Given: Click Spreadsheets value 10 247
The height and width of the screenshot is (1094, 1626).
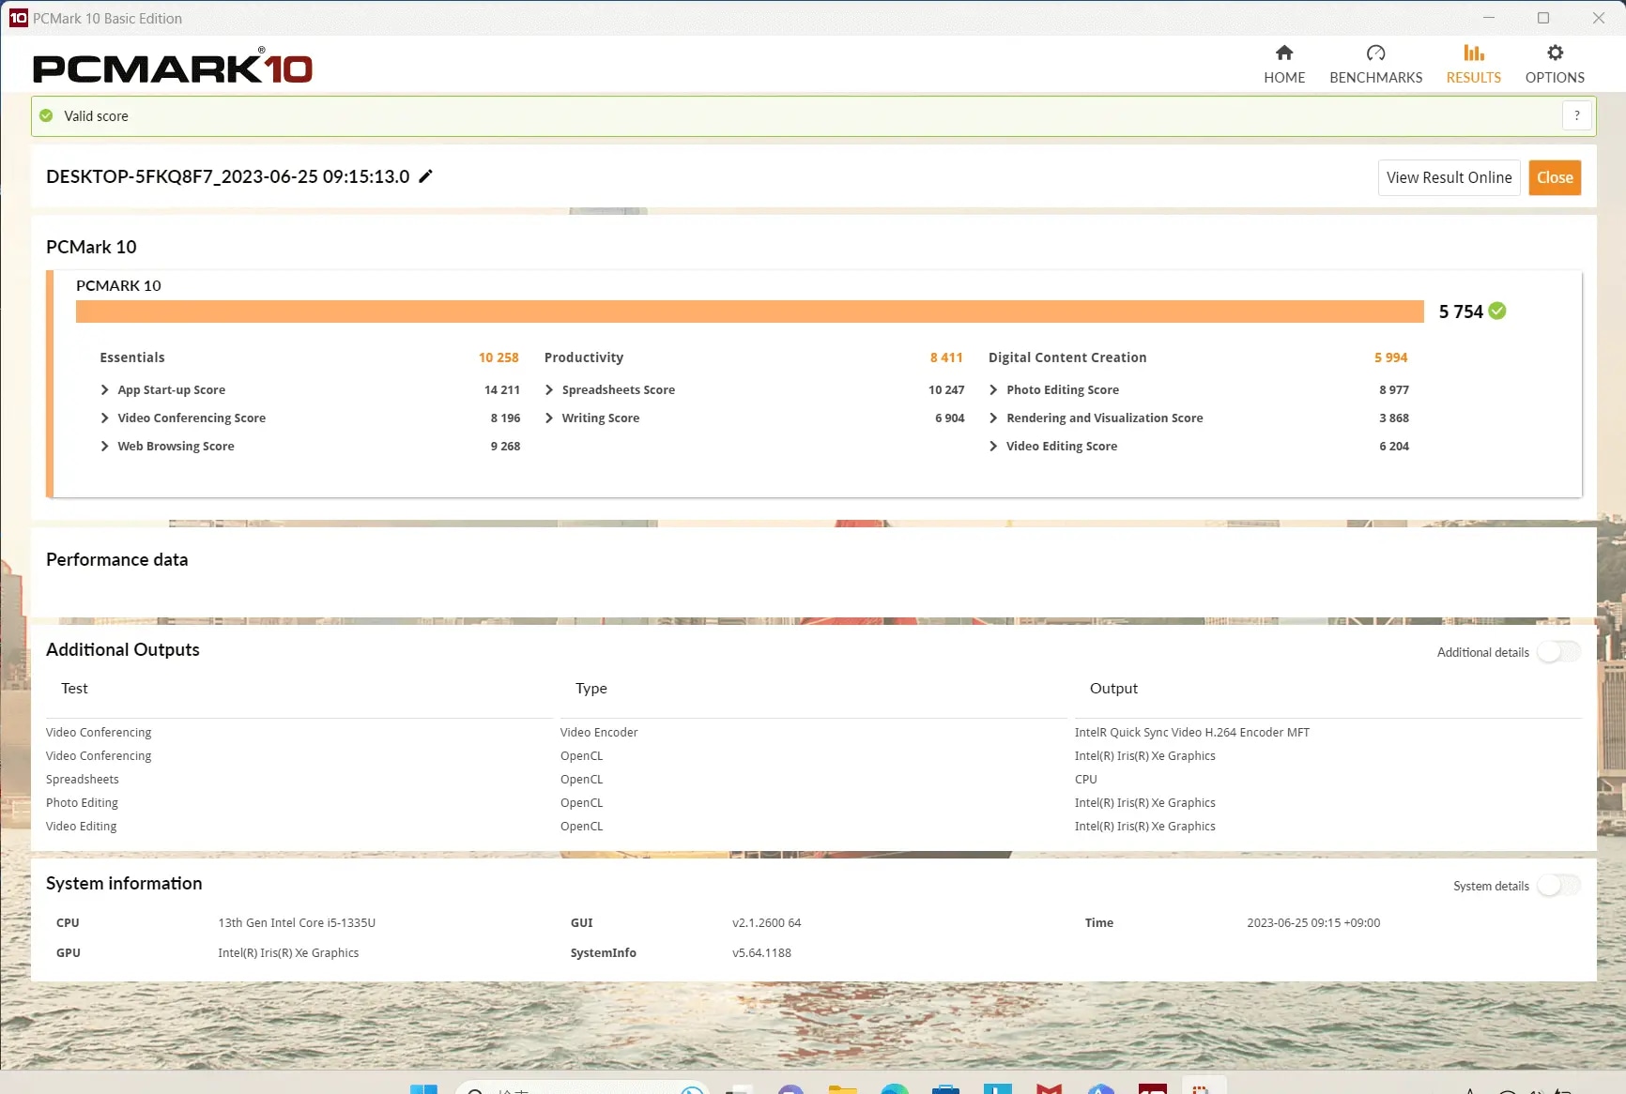Looking at the screenshot, I should [946, 389].
